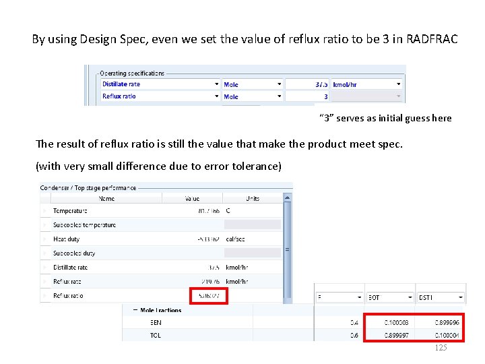This screenshot has height=364, width=485.
Task: Click the BEN component row label
Action: (x=156, y=322)
